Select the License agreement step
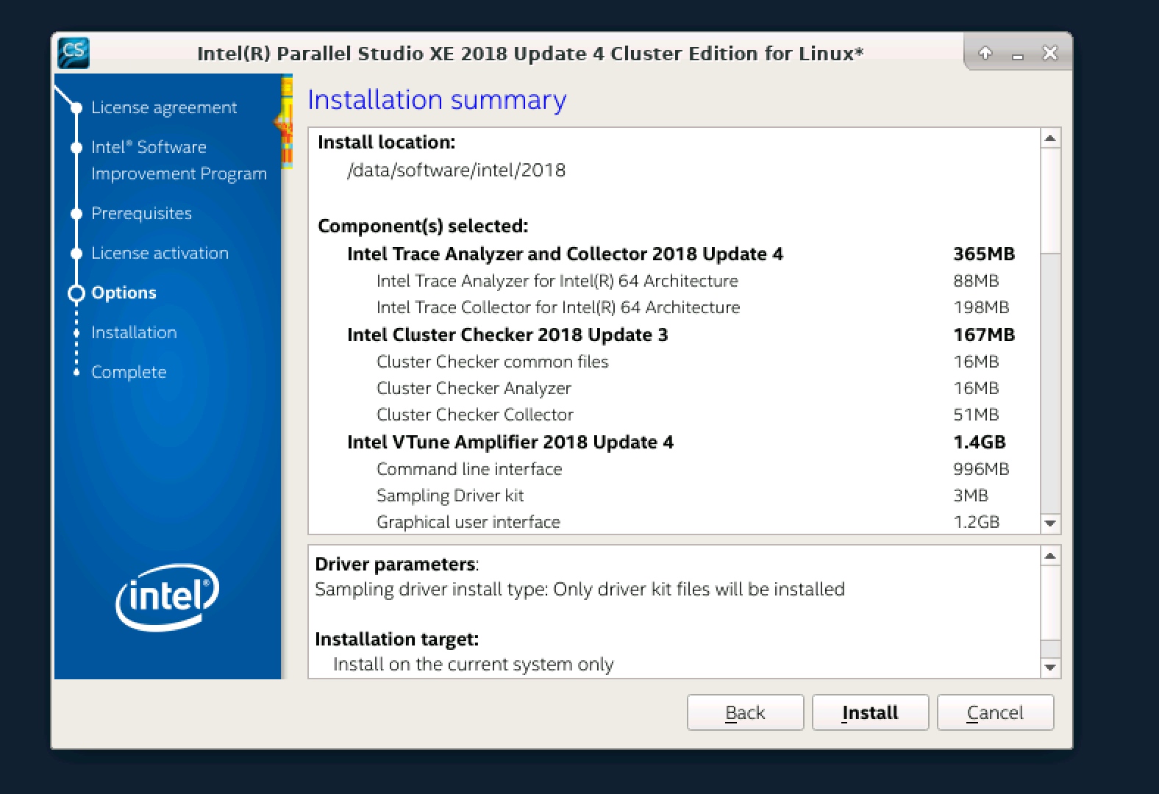The height and width of the screenshot is (794, 1159). tap(163, 107)
